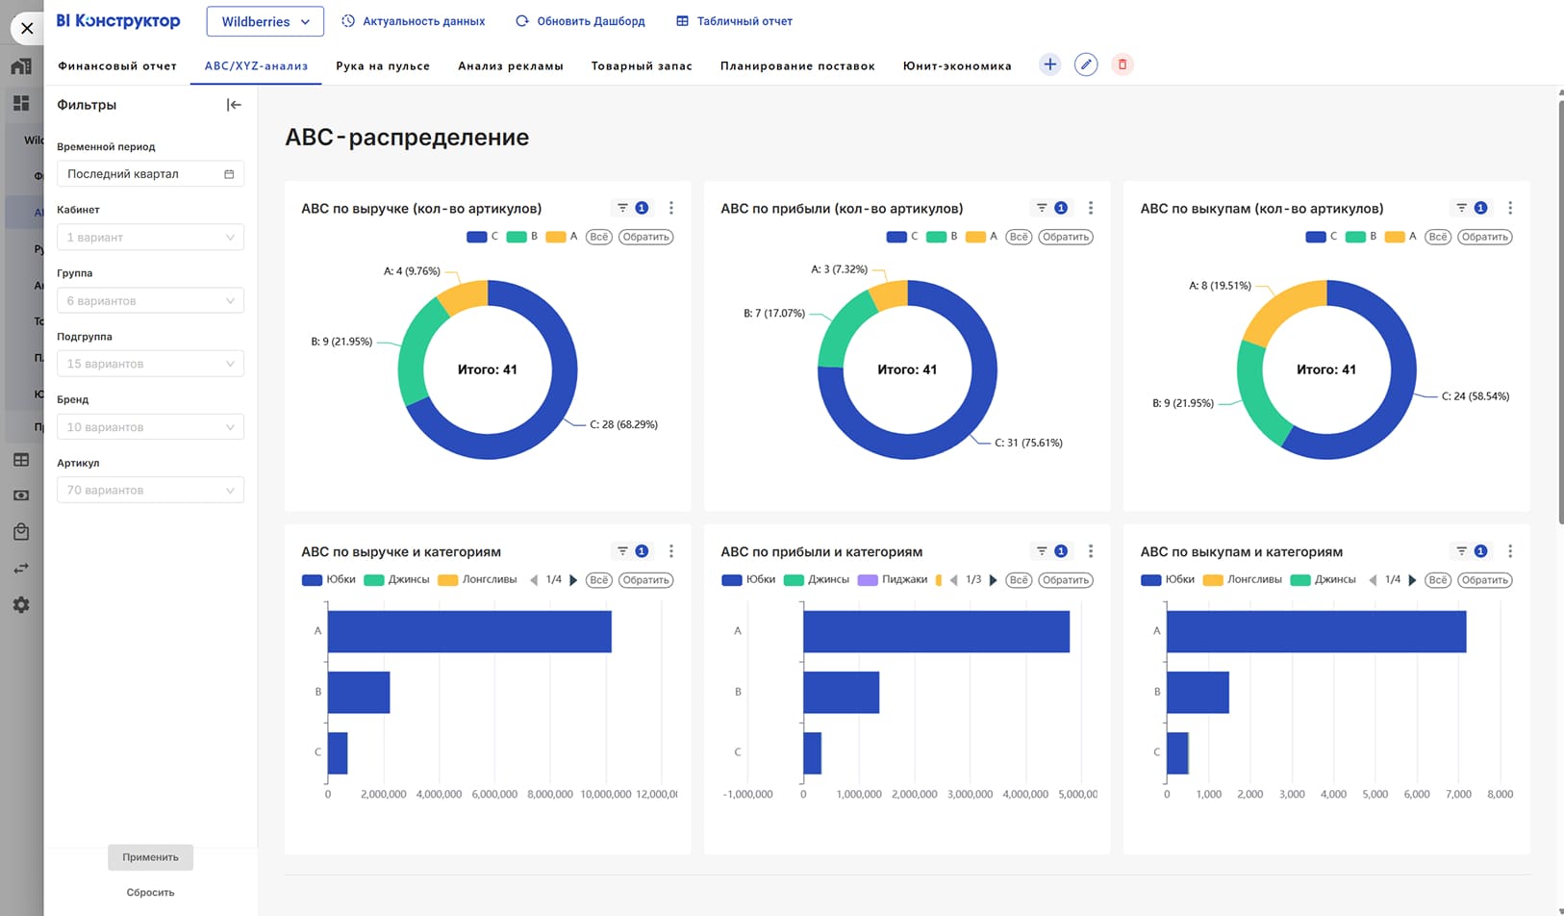Image resolution: width=1564 pixels, height=916 pixels.
Task: Open calendar icon in Временной период field
Action: 229,174
